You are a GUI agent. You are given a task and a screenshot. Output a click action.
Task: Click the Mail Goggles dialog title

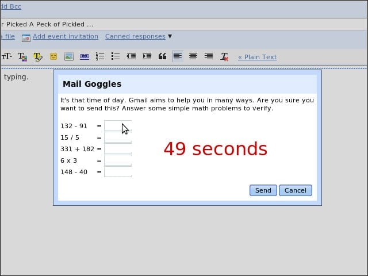point(92,84)
